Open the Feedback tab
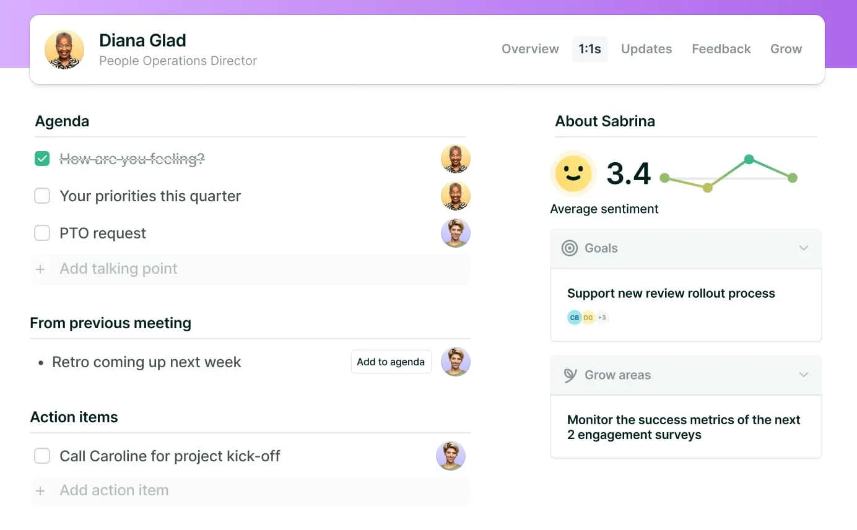Image resolution: width=857 pixels, height=530 pixels. (721, 49)
